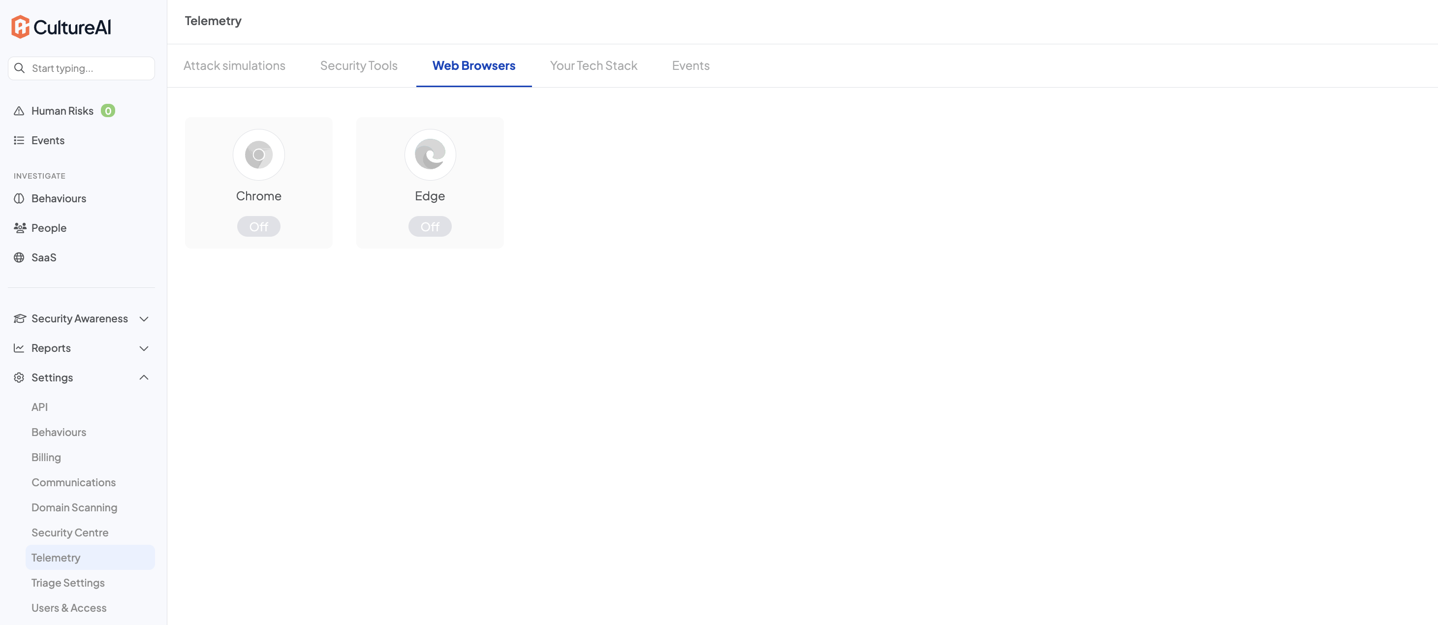This screenshot has height=625, width=1438.
Task: Click the Investigate Behaviours icon
Action: (19, 198)
